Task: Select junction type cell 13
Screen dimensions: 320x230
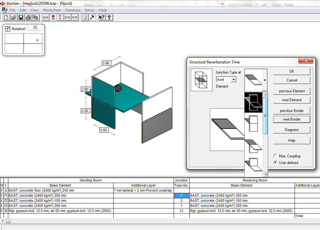Action: [x=181, y=211]
